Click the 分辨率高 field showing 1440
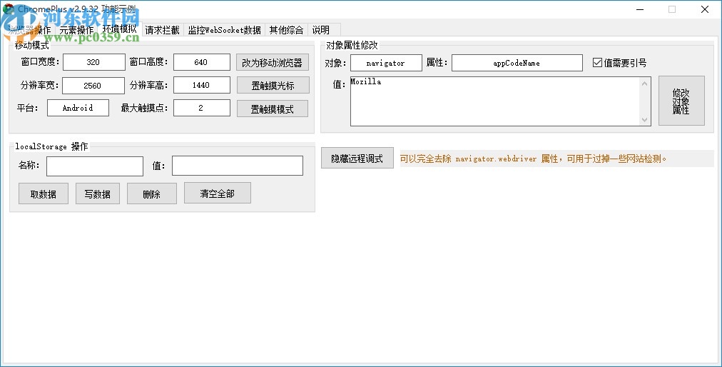Image resolution: width=722 pixels, height=367 pixels. pos(202,85)
